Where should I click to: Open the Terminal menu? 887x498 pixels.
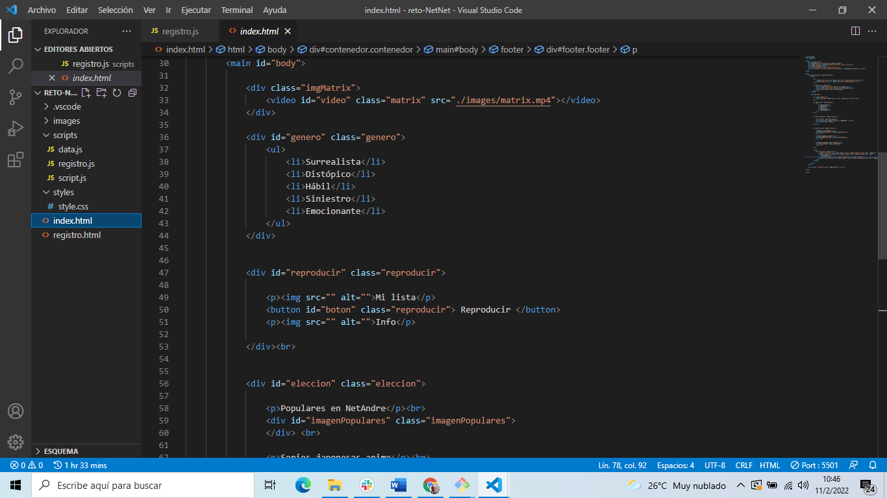(x=237, y=10)
